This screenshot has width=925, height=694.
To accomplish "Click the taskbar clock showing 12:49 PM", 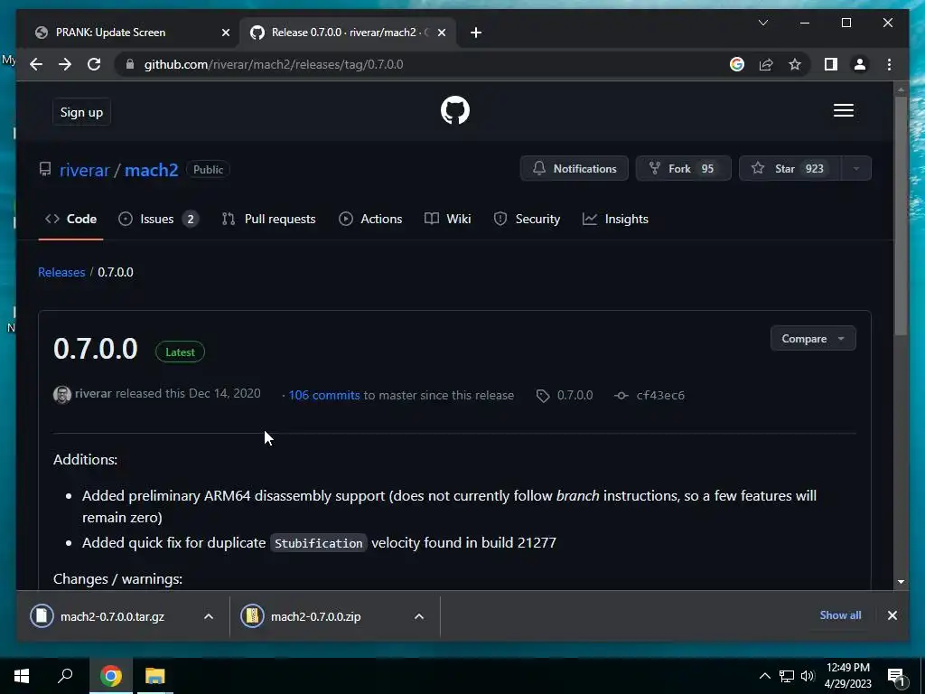I will click(847, 676).
